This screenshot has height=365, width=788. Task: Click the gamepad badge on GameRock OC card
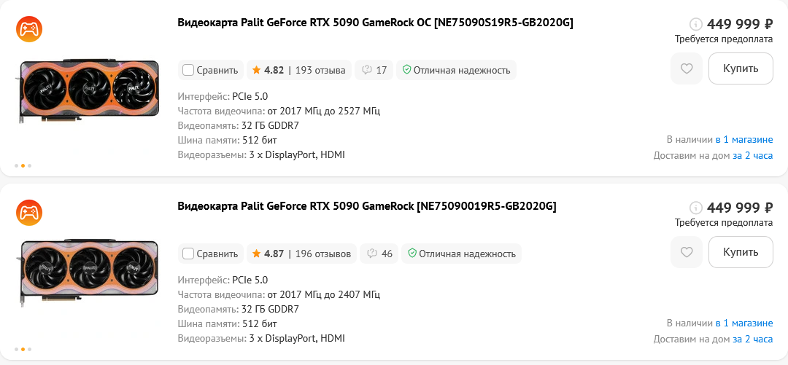click(x=29, y=29)
